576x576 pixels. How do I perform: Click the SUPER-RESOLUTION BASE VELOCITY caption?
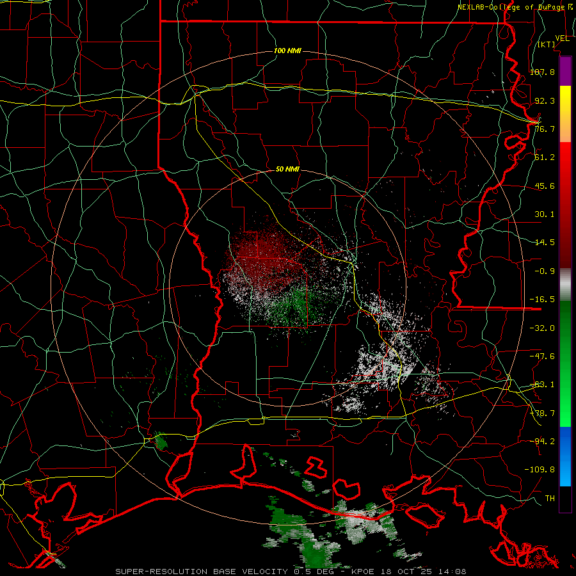pos(291,572)
